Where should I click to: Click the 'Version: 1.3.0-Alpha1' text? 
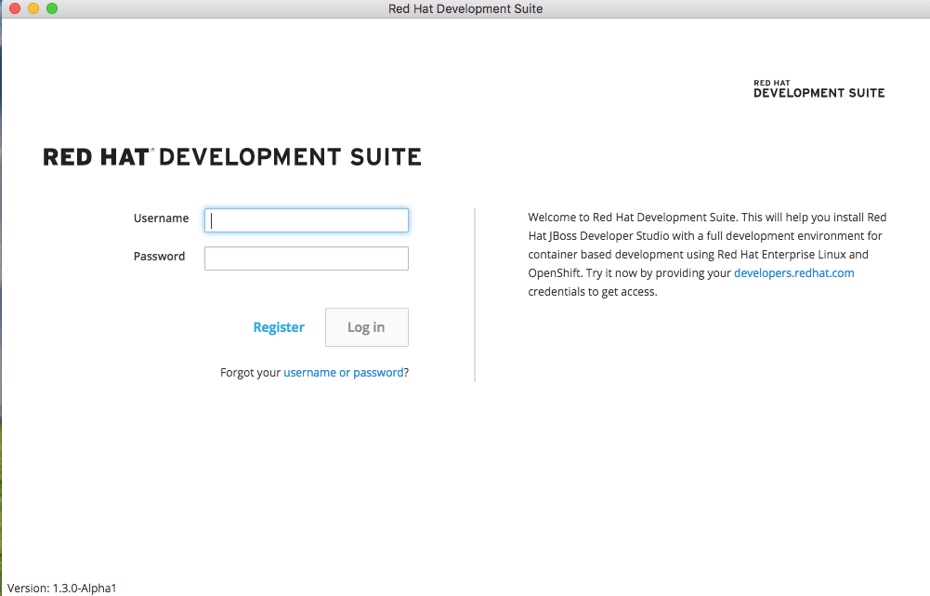coord(61,588)
